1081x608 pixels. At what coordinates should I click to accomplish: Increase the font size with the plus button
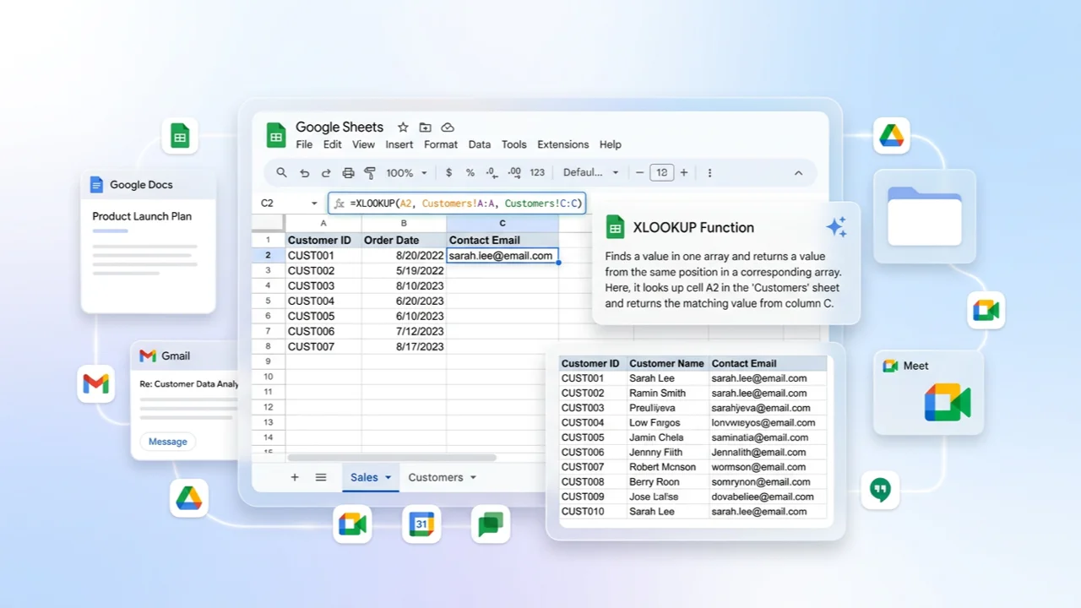pos(684,172)
